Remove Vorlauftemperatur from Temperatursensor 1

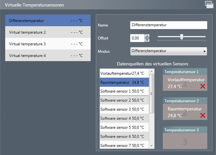tap(203, 86)
